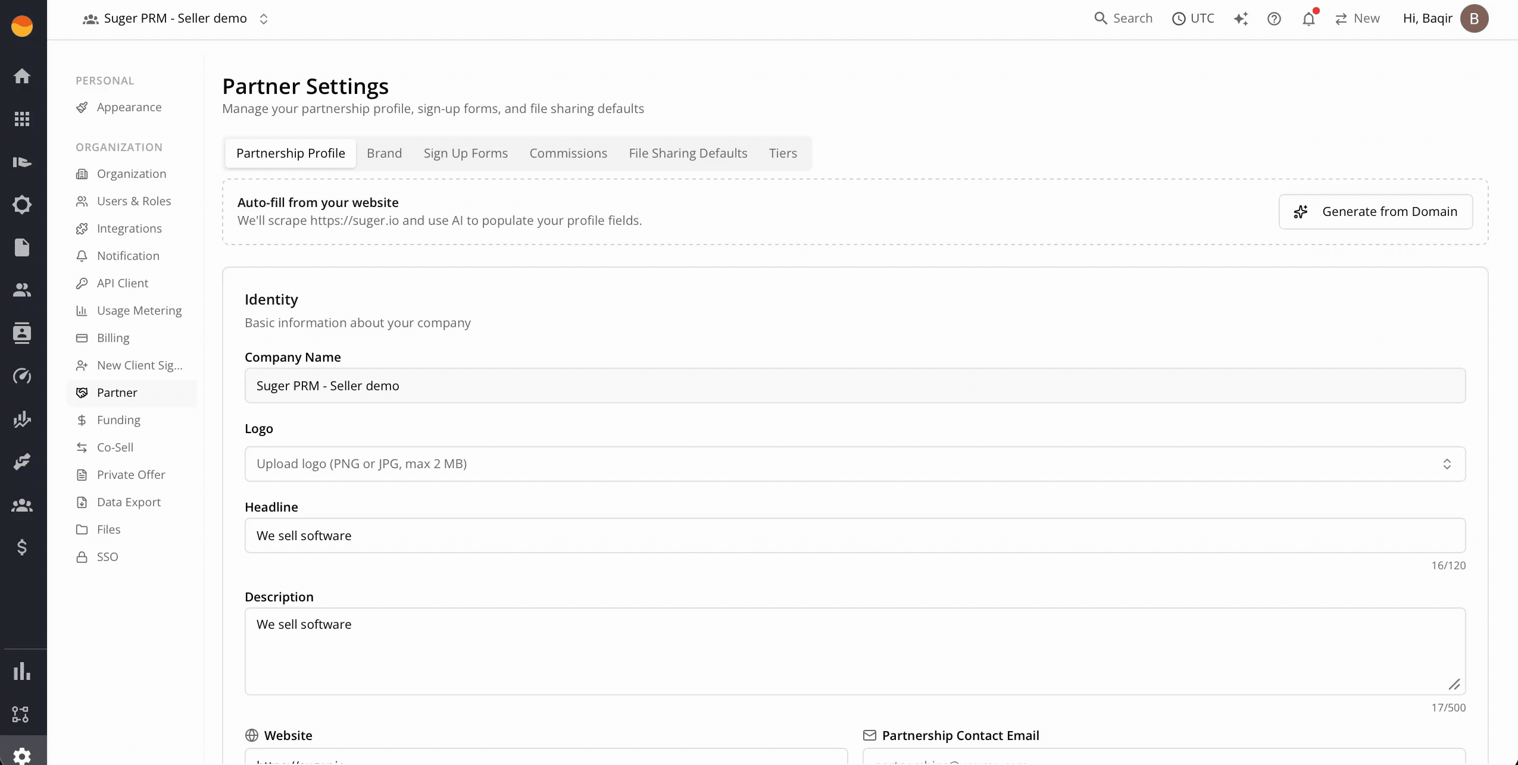1518x765 pixels.
Task: Open Funding settings
Action: (x=132, y=420)
